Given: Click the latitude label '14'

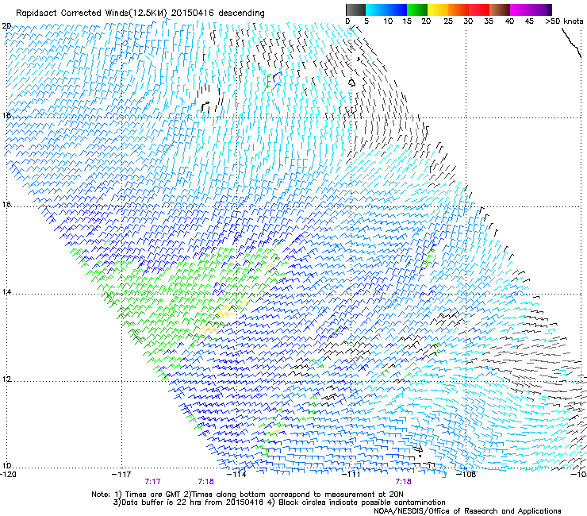Looking at the screenshot, I should [6, 292].
